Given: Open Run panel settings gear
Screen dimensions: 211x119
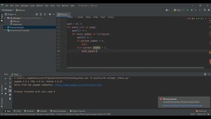Looking at the screenshot, I should [x=205, y=74].
